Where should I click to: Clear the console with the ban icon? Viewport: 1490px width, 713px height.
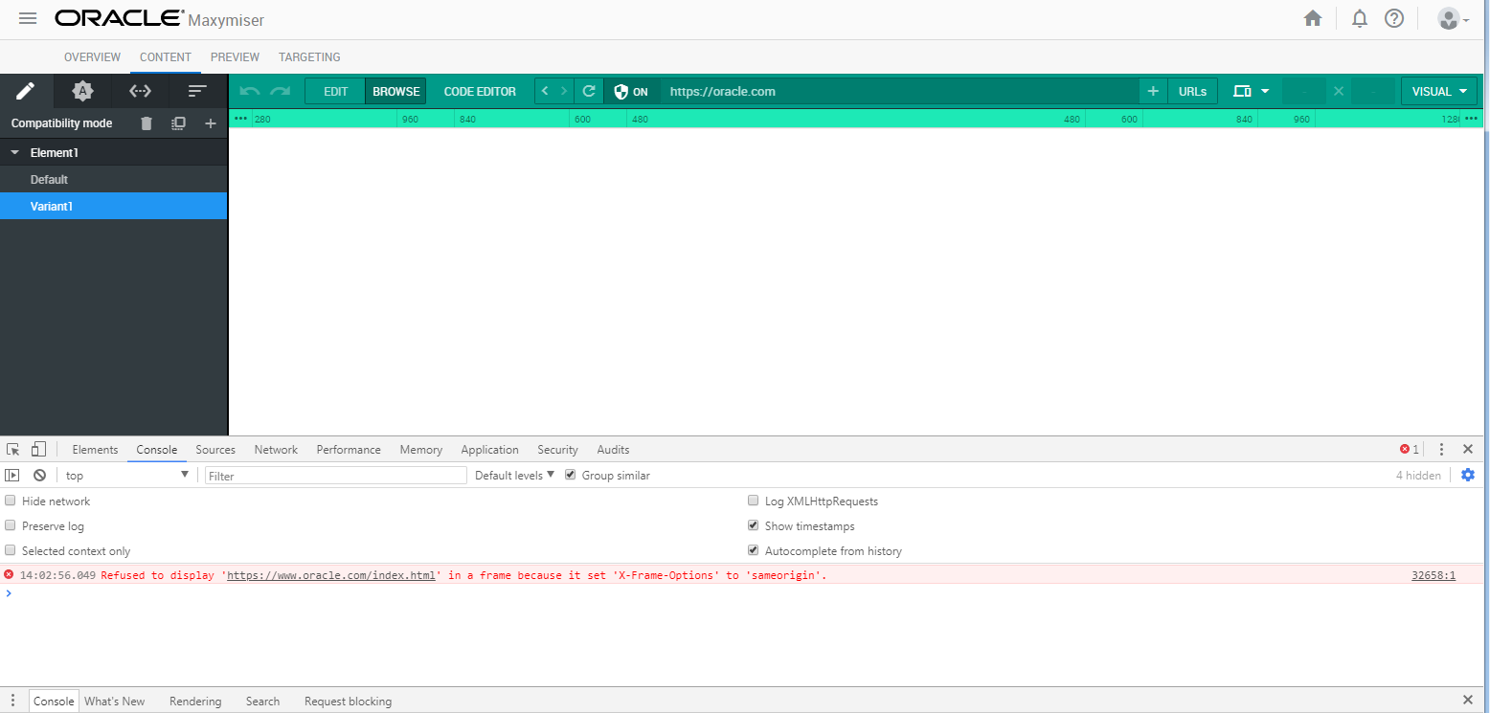click(39, 476)
